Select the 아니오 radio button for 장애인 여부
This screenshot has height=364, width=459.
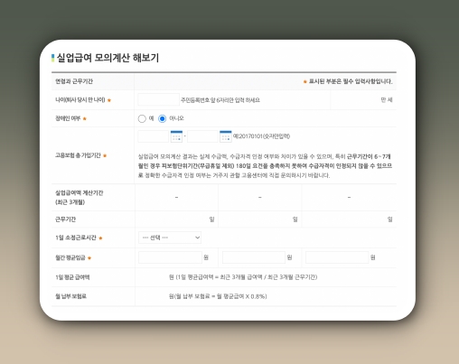click(163, 118)
